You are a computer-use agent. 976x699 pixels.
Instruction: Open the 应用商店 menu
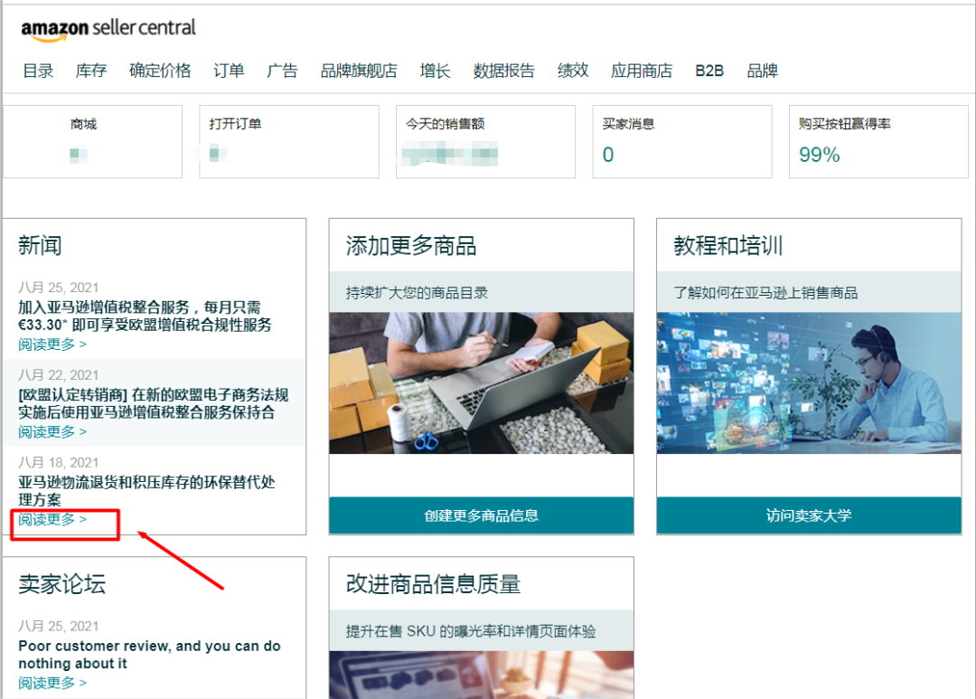[642, 71]
